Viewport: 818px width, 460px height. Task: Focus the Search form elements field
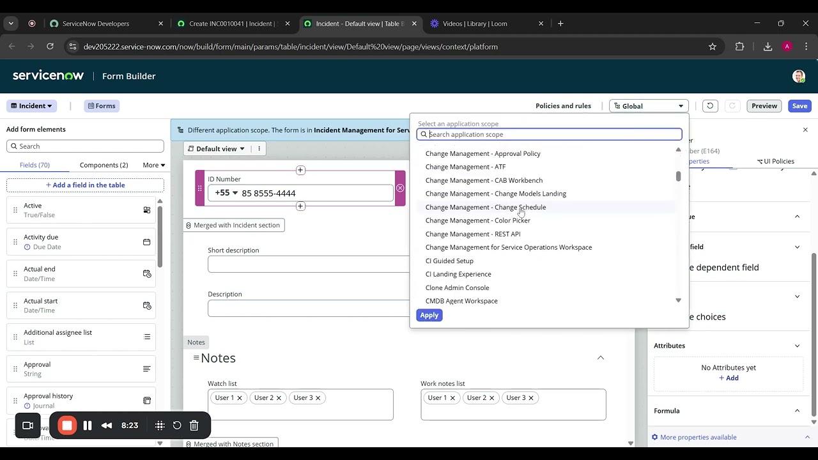85,146
